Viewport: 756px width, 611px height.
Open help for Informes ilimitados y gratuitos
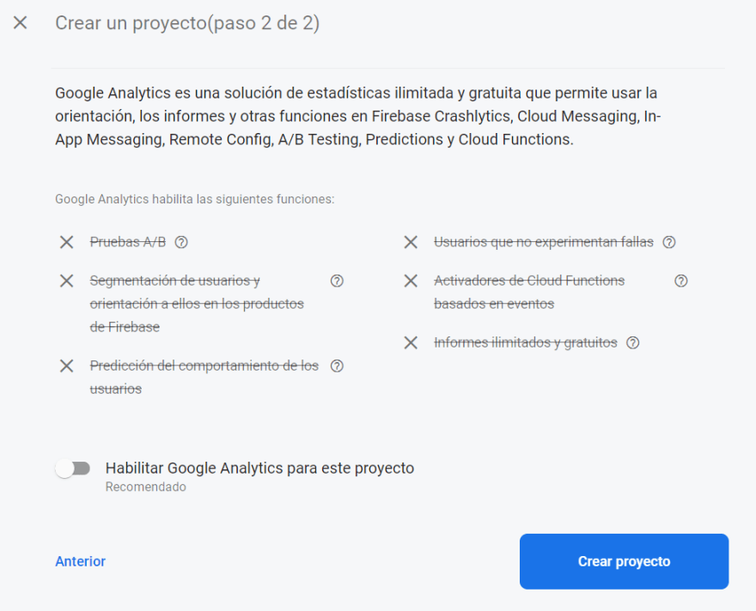tap(633, 342)
